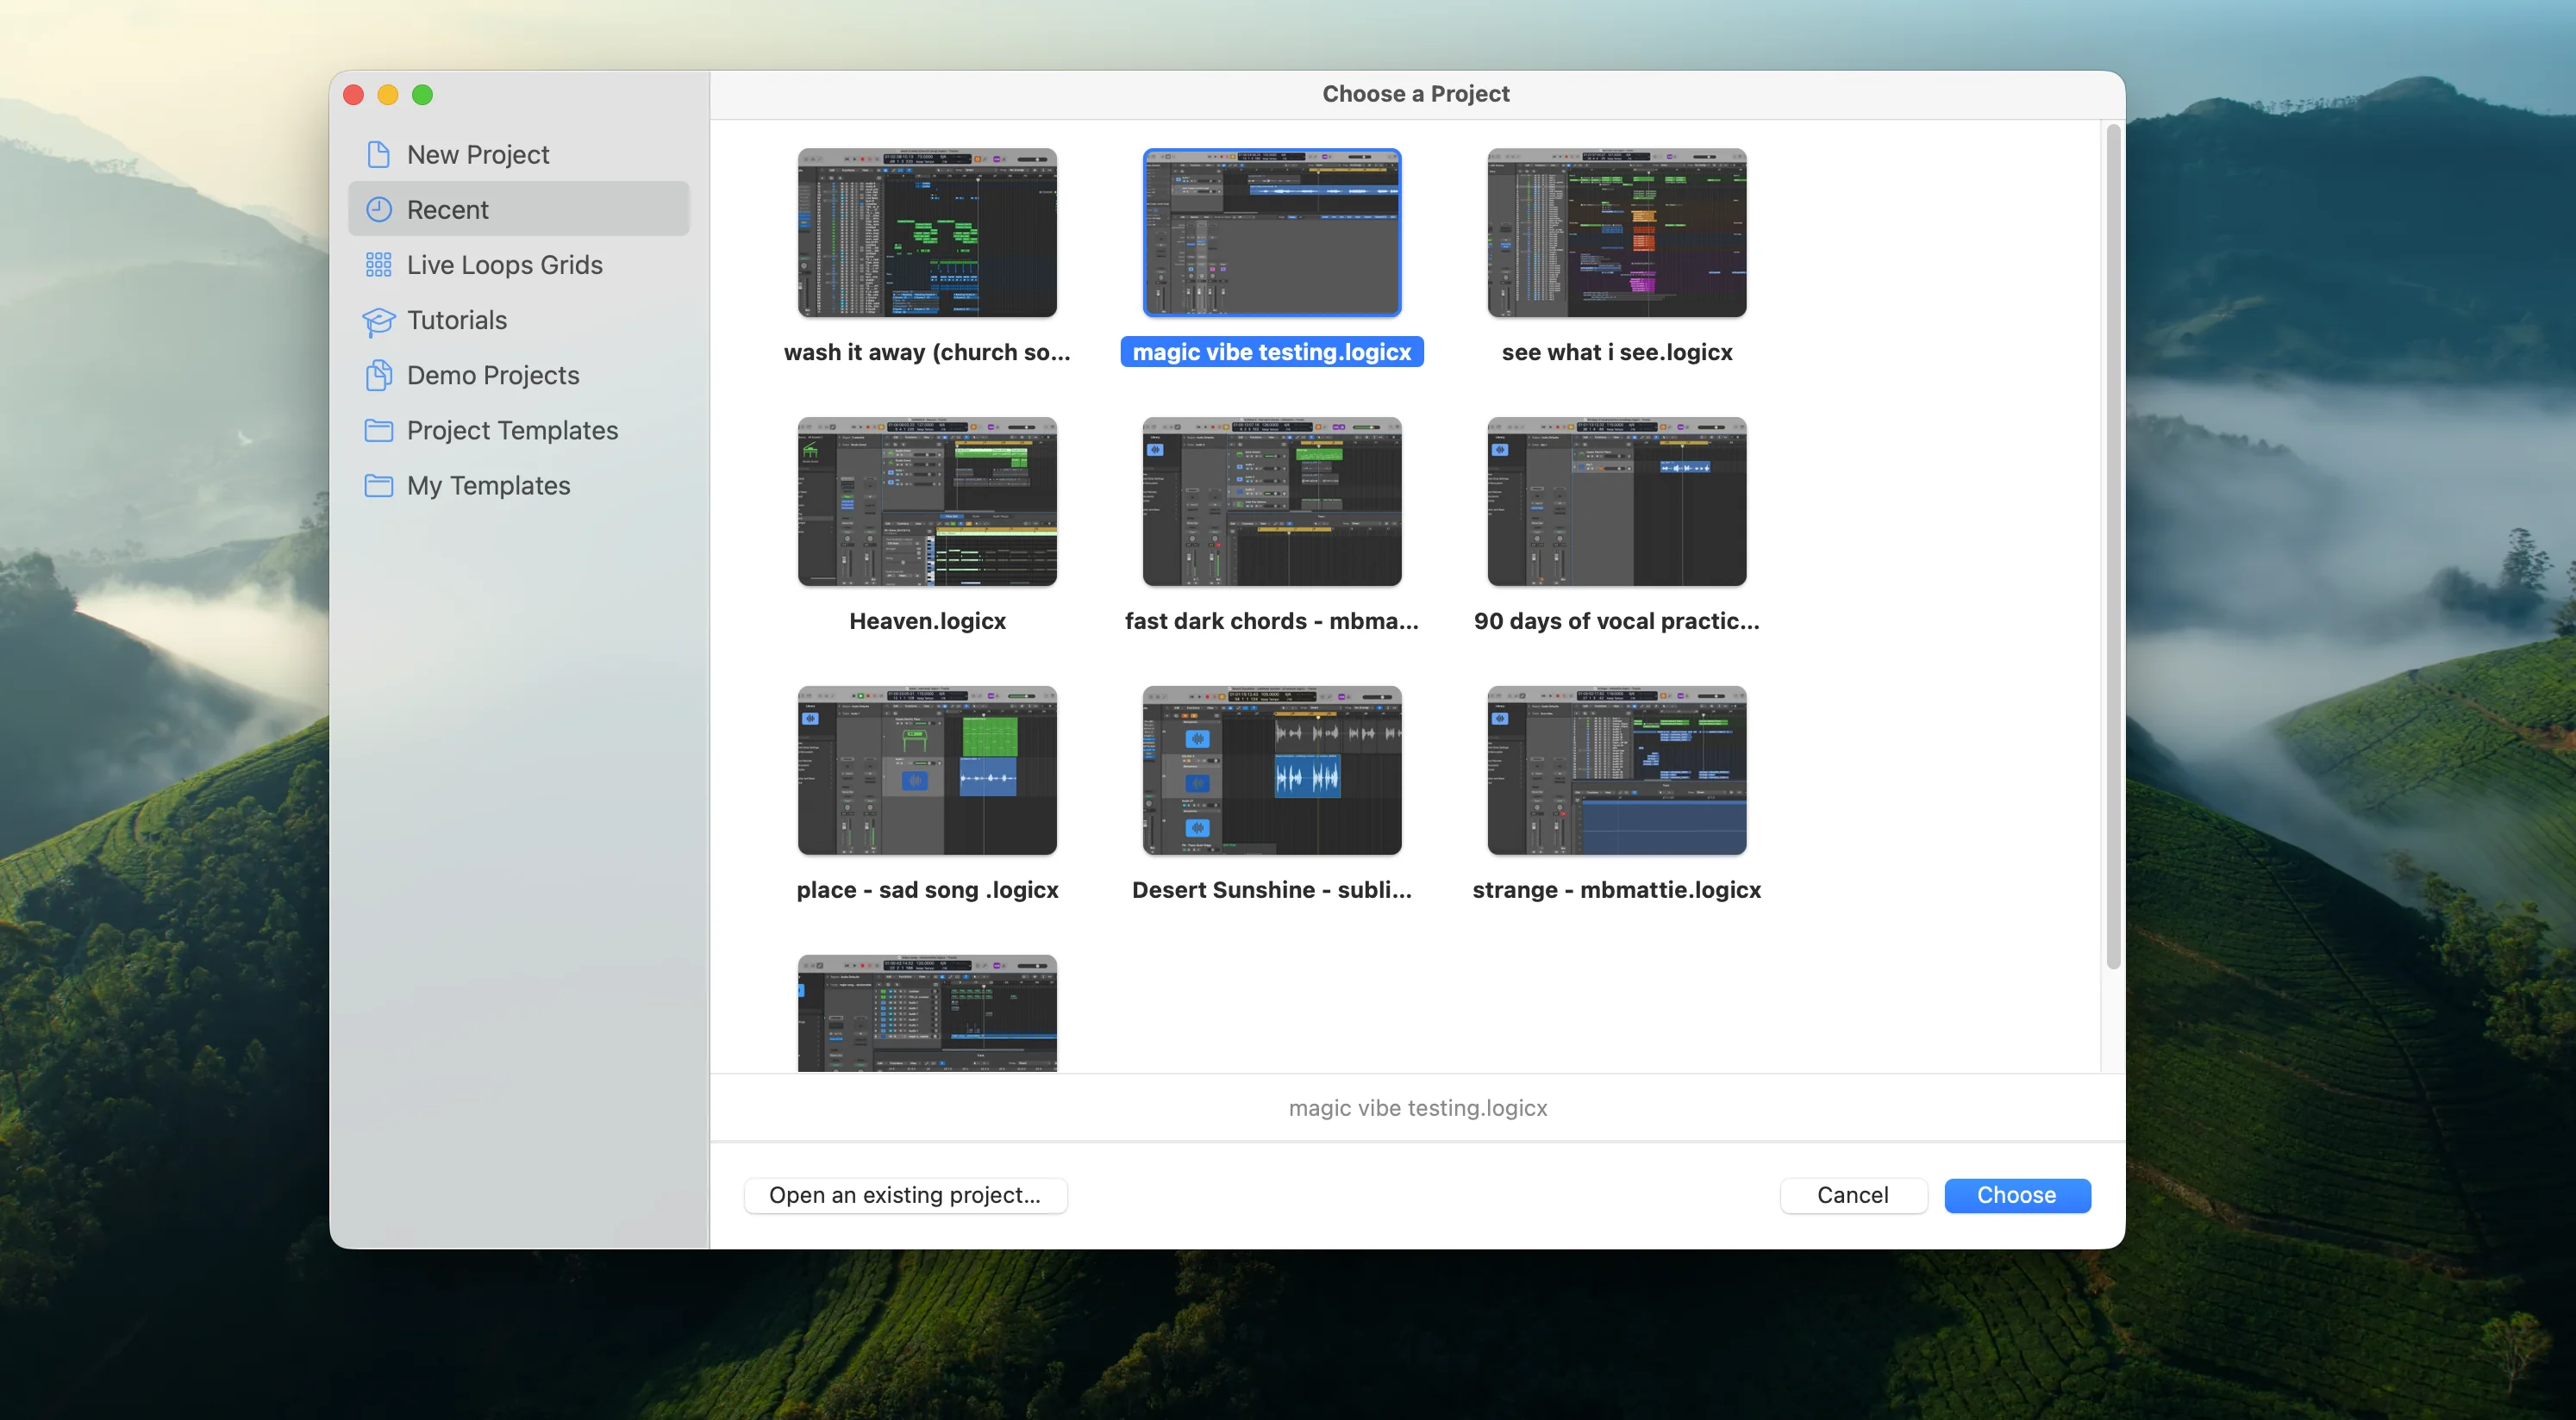2576x1420 pixels.
Task: Open the Recent section
Action: [519, 210]
